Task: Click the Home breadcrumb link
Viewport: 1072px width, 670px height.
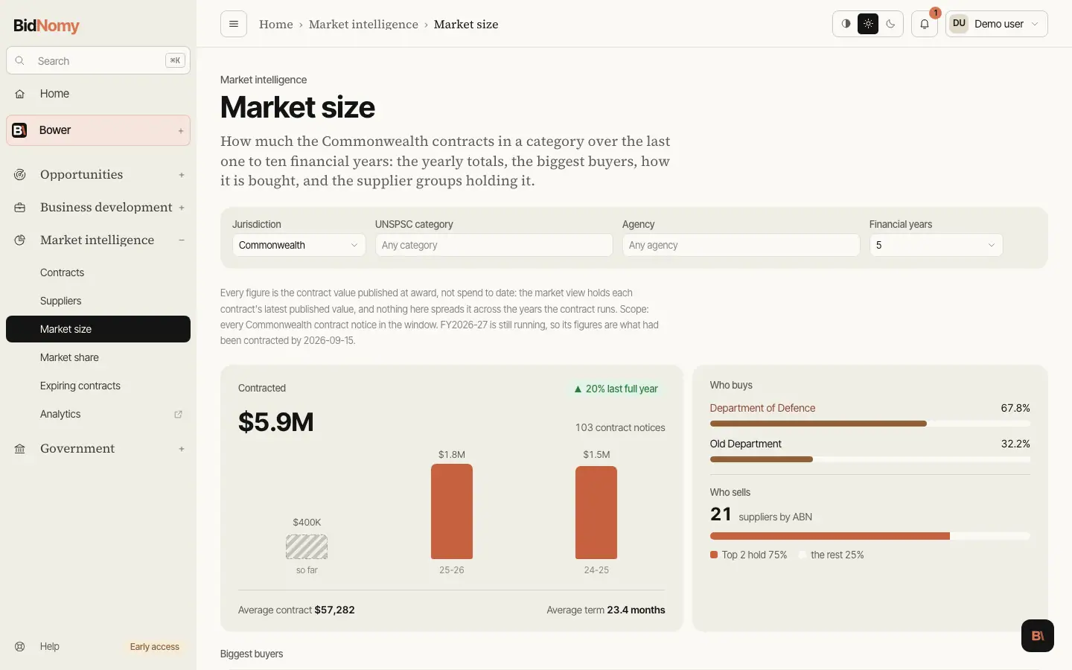Action: [x=276, y=25]
